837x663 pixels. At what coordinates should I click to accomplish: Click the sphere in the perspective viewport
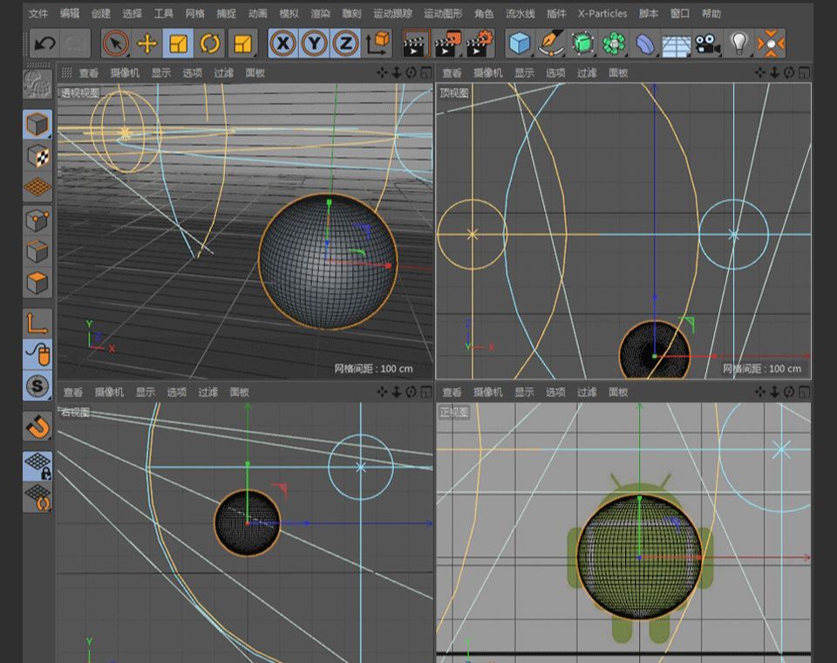tap(329, 261)
